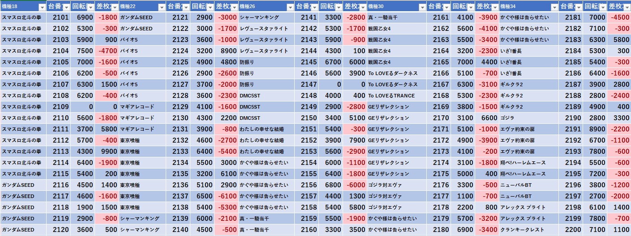Open the 機種22 column filter dropdown
The height and width of the screenshot is (236, 631).
pos(161,7)
